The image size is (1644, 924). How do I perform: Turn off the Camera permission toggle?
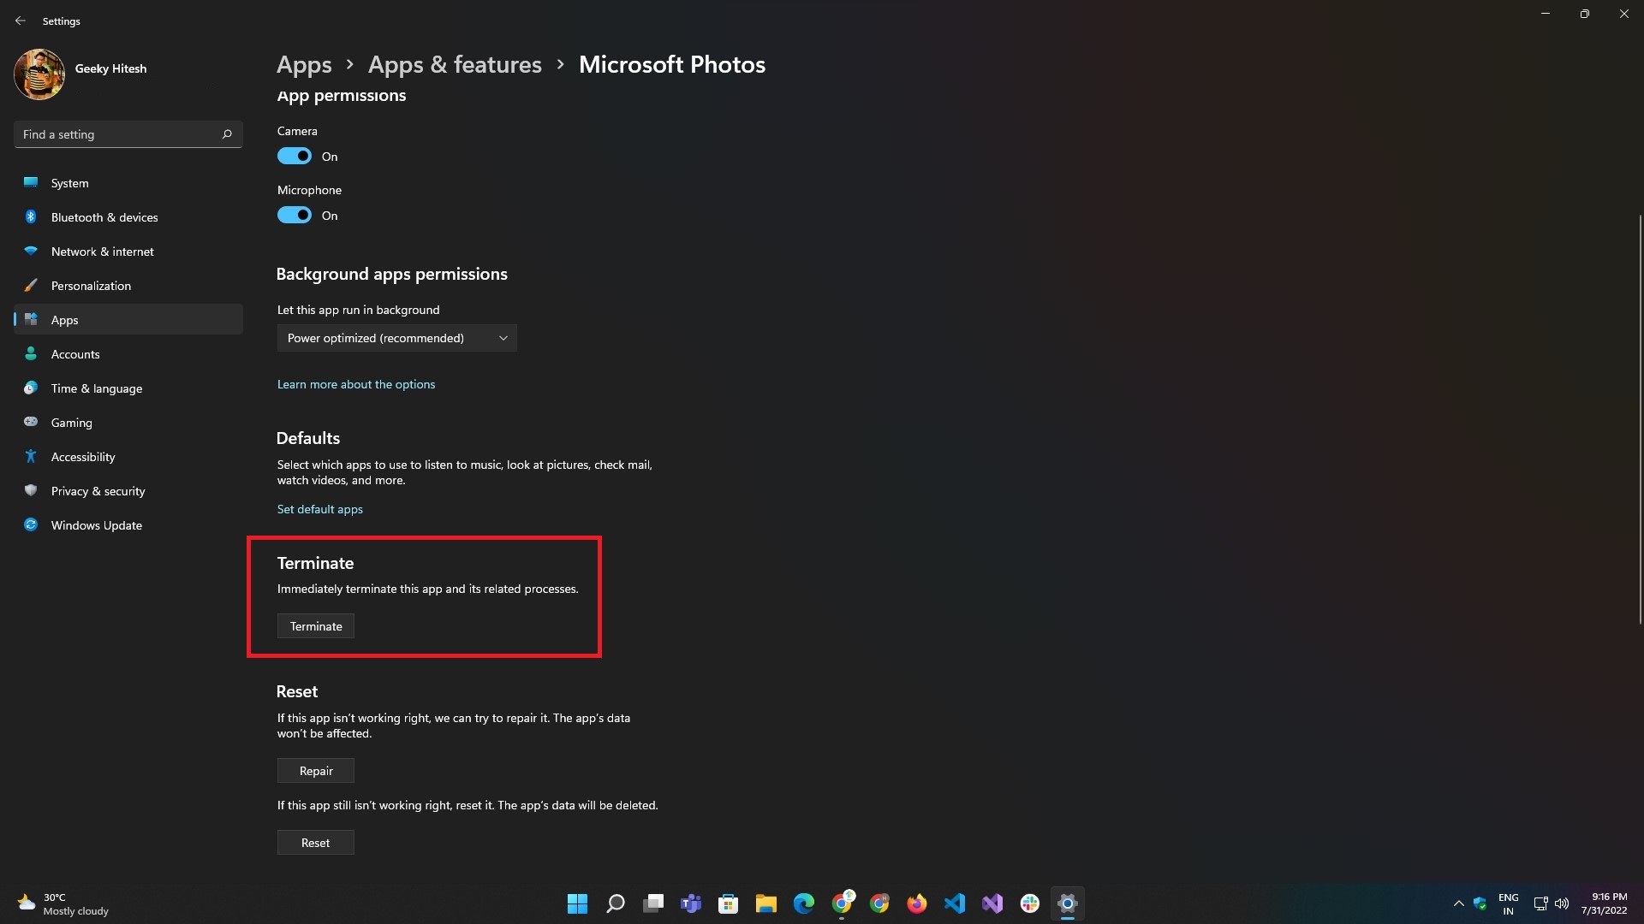pyautogui.click(x=294, y=156)
